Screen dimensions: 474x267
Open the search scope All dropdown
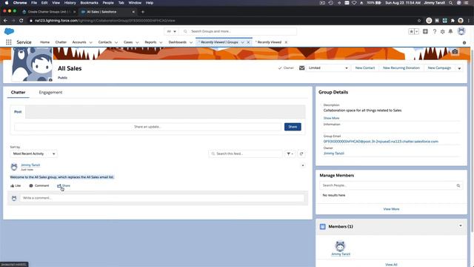(x=171, y=31)
